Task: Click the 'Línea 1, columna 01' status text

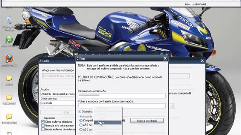Action: [x=195, y=4]
